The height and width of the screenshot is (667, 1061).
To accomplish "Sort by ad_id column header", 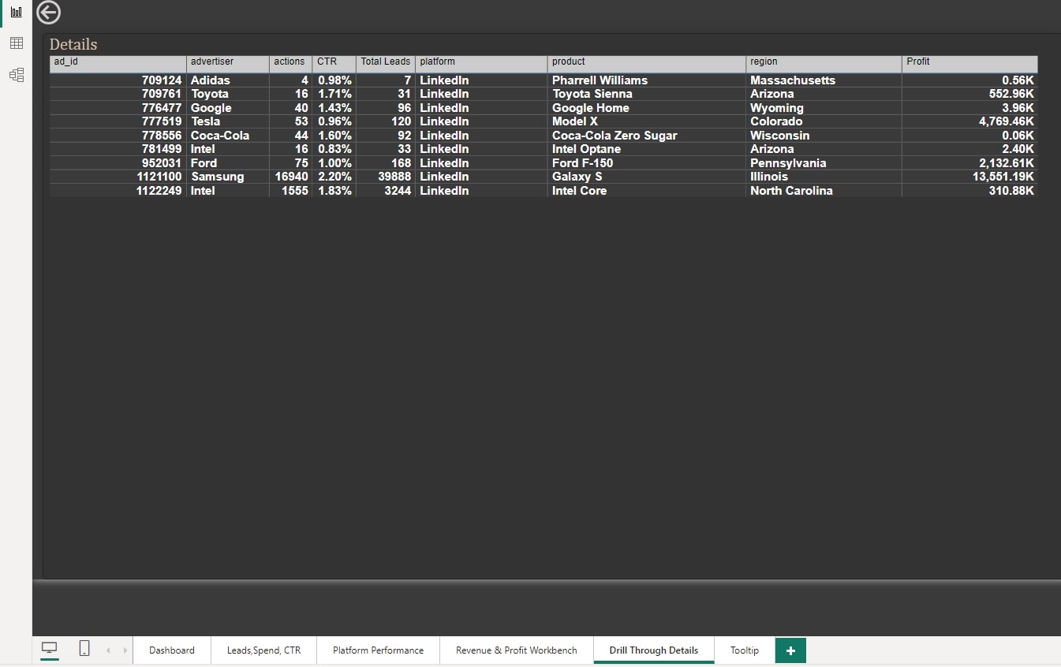I will 118,62.
